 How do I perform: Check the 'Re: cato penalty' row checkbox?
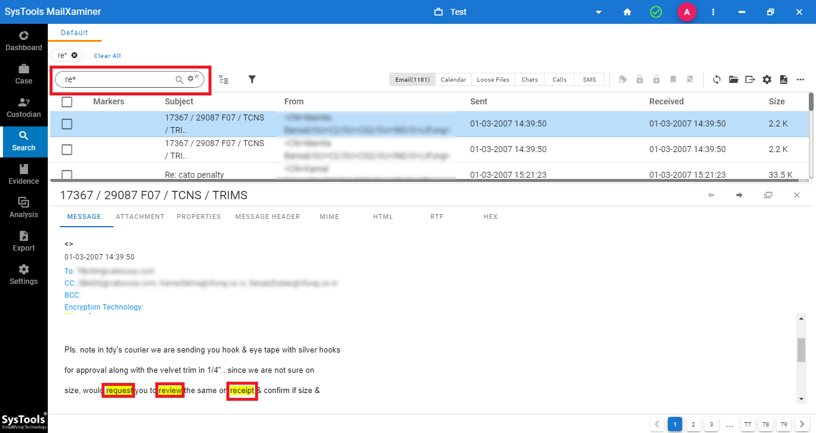(67, 175)
